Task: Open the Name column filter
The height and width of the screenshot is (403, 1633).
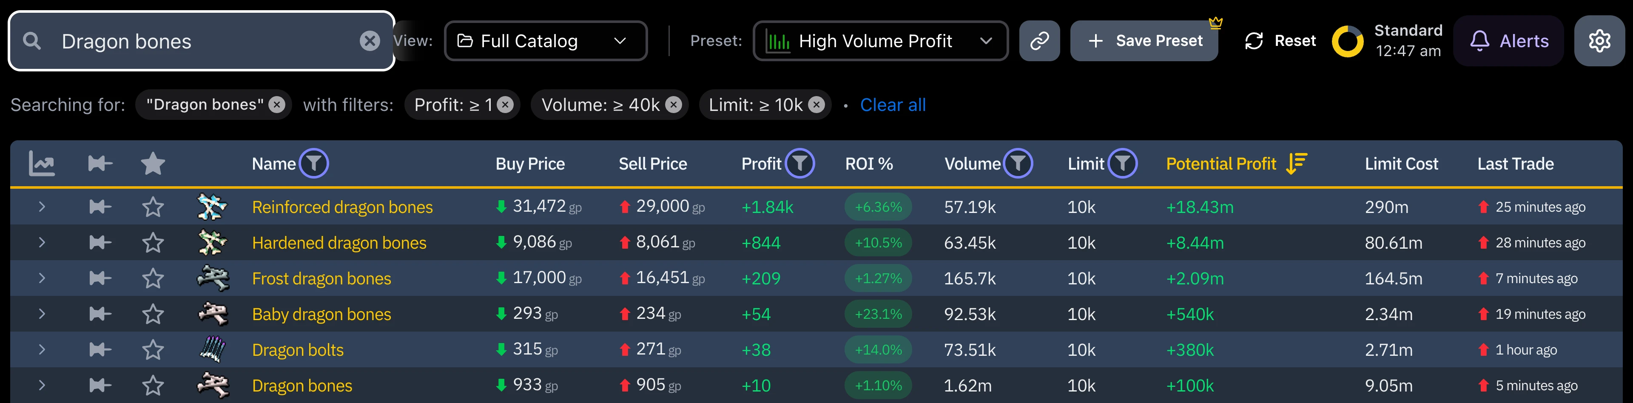Action: click(314, 164)
